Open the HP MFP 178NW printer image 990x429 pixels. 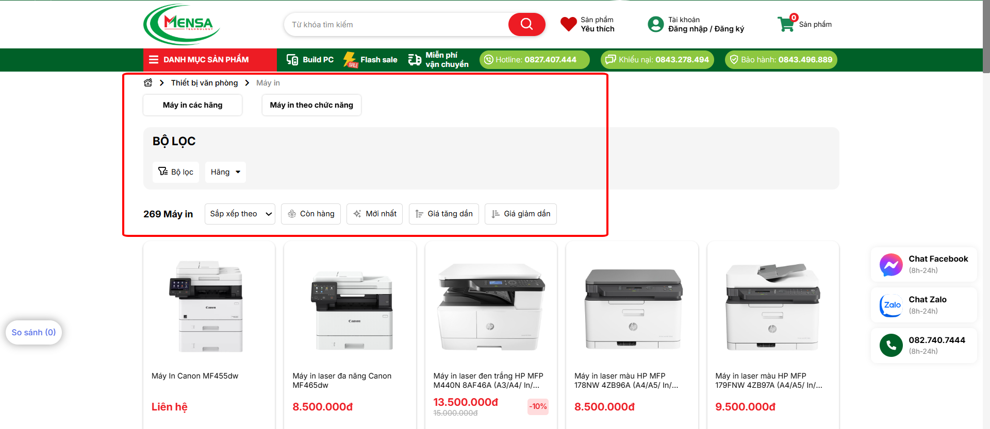click(632, 309)
